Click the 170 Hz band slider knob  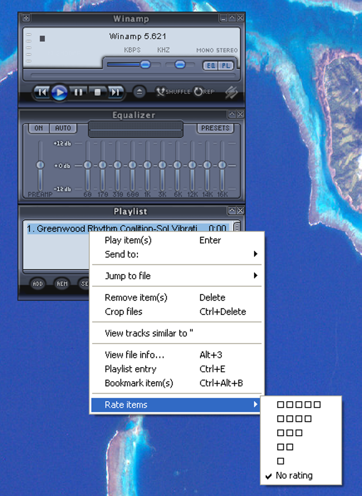point(102,165)
